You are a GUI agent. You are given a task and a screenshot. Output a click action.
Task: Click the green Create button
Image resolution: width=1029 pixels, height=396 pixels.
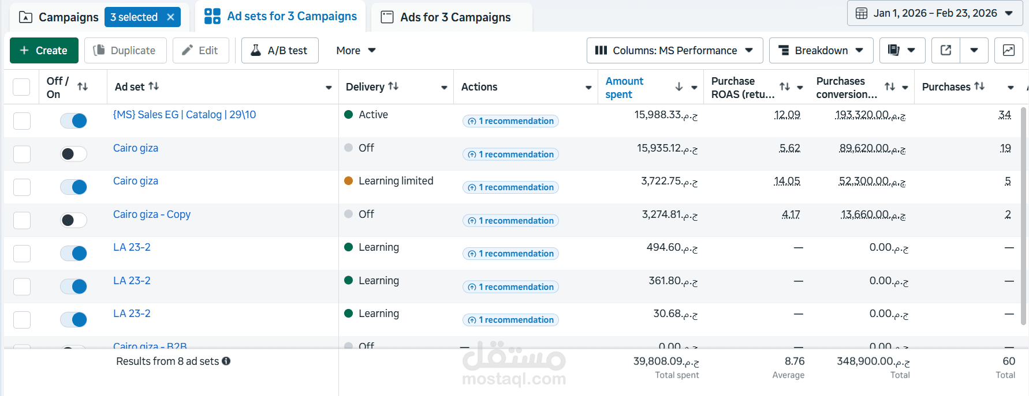click(44, 50)
